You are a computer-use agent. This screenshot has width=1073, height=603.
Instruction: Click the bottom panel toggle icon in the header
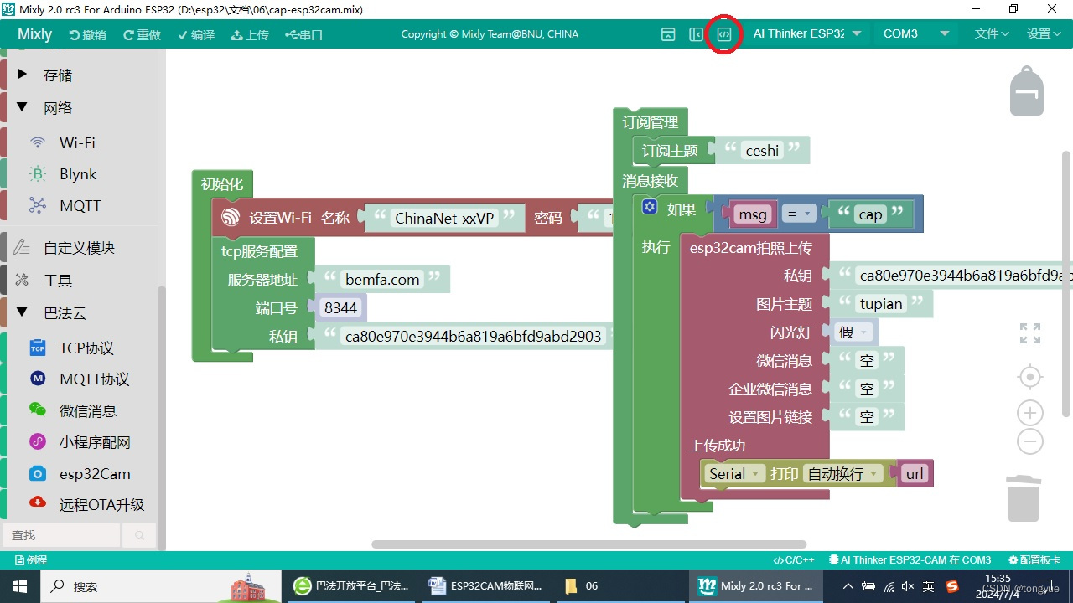click(x=668, y=34)
